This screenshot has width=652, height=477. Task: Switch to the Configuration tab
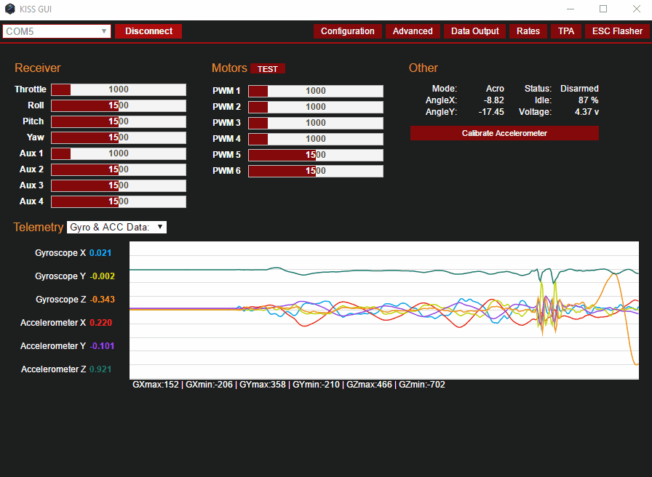pyautogui.click(x=347, y=31)
